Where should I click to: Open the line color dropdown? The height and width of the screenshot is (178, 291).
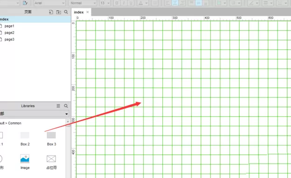click(x=253, y=3)
